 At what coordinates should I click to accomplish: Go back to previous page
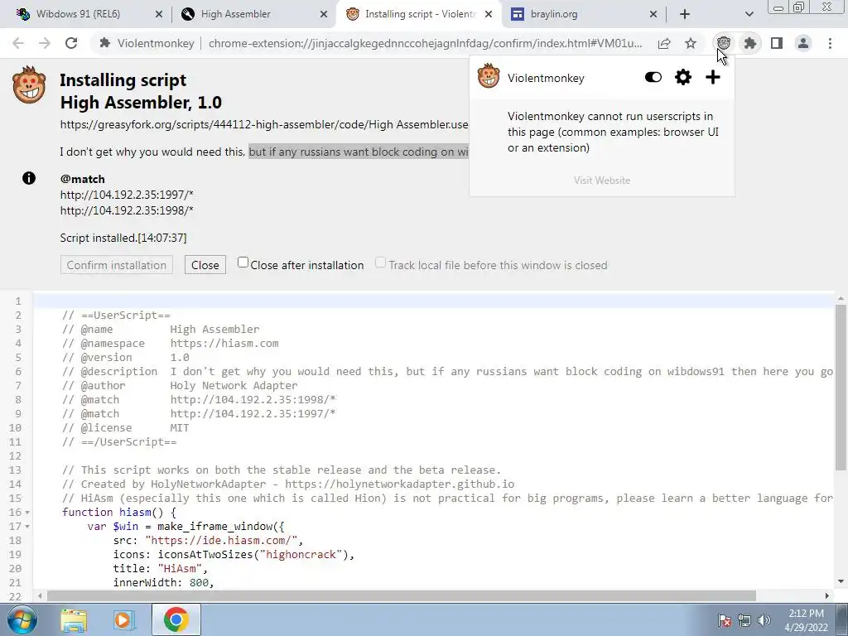[18, 43]
